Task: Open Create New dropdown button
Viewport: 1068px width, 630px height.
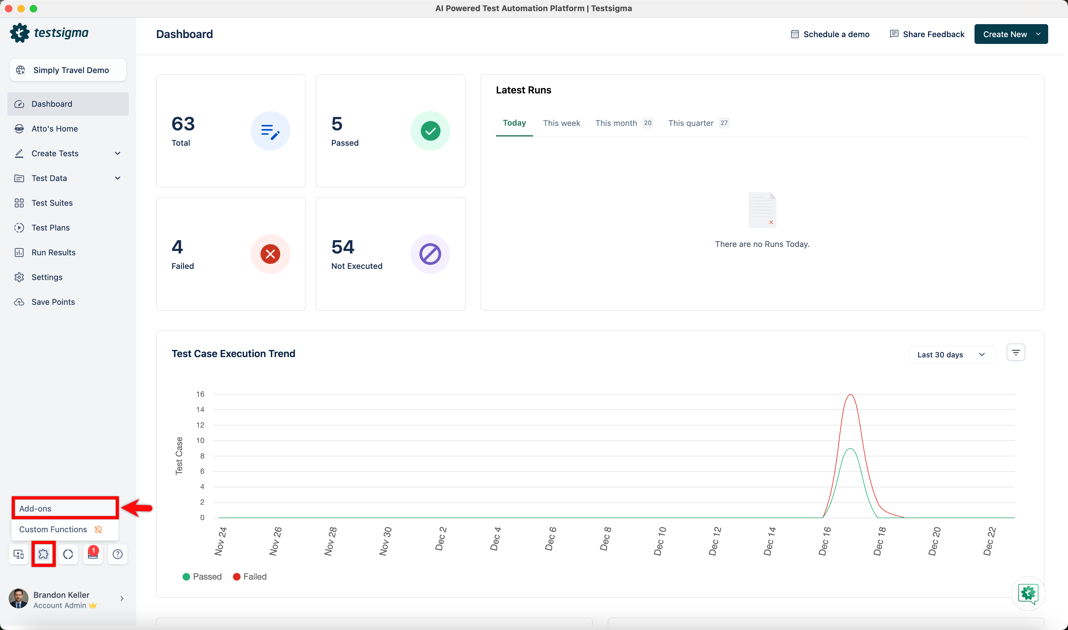Action: pos(1011,34)
